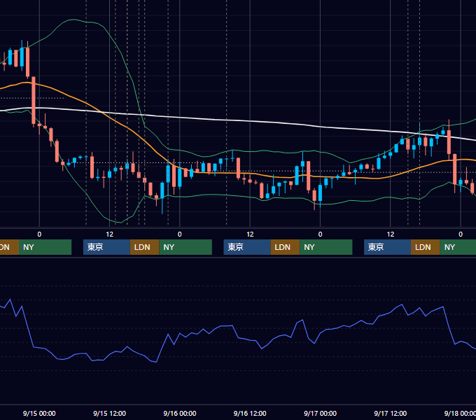476x420 pixels.
Task: Select NY session block spanning 9/18 00:00
Action: coord(458,247)
